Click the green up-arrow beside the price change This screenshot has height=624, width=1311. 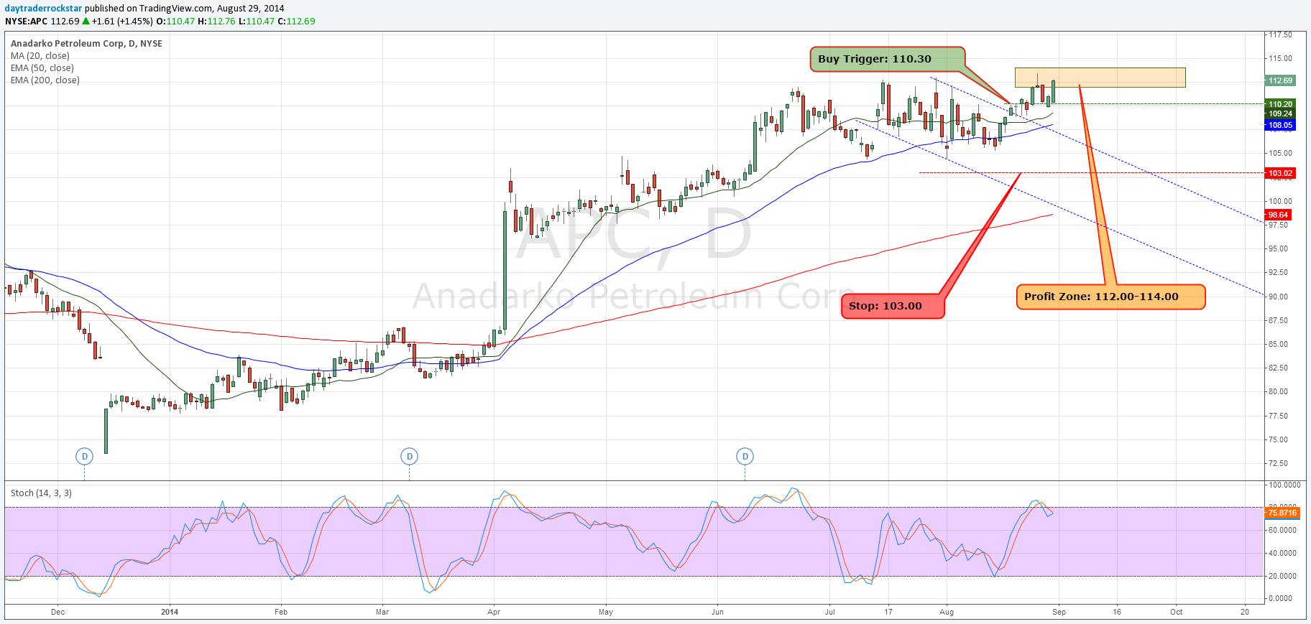86,22
